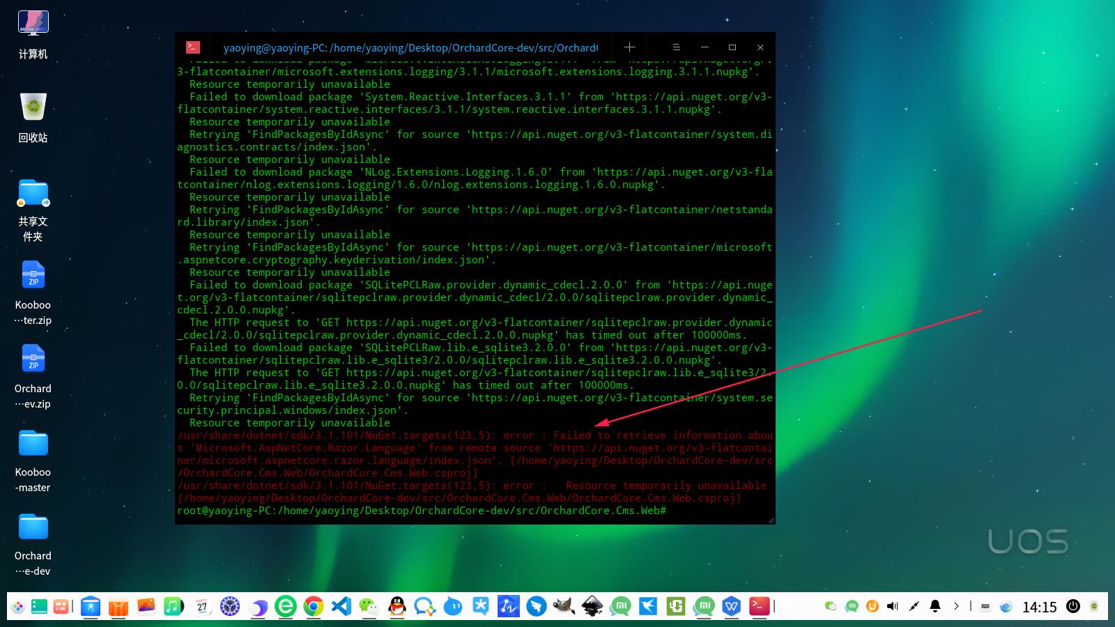The width and height of the screenshot is (1115, 627).
Task: Launch Inkscape from the dock
Action: coord(592,607)
